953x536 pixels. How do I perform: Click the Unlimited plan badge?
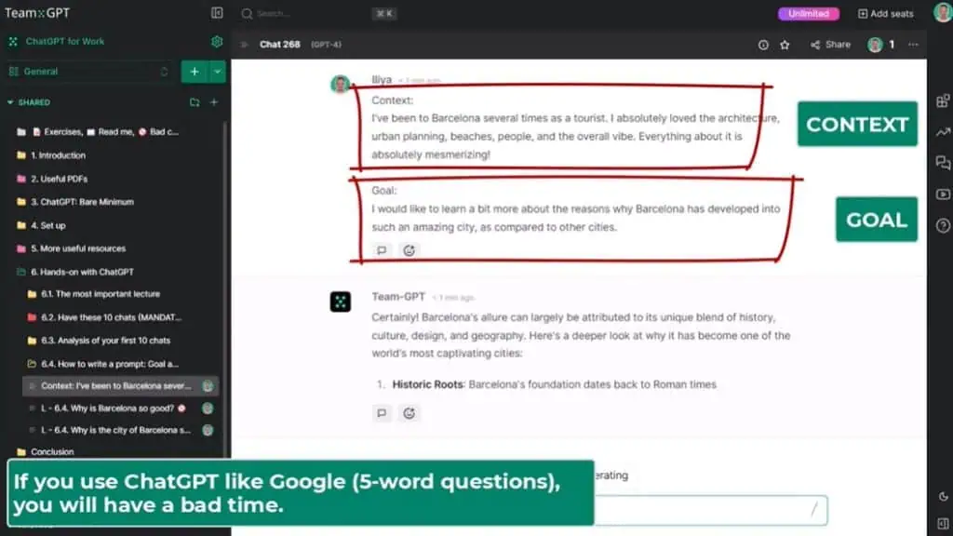(809, 13)
